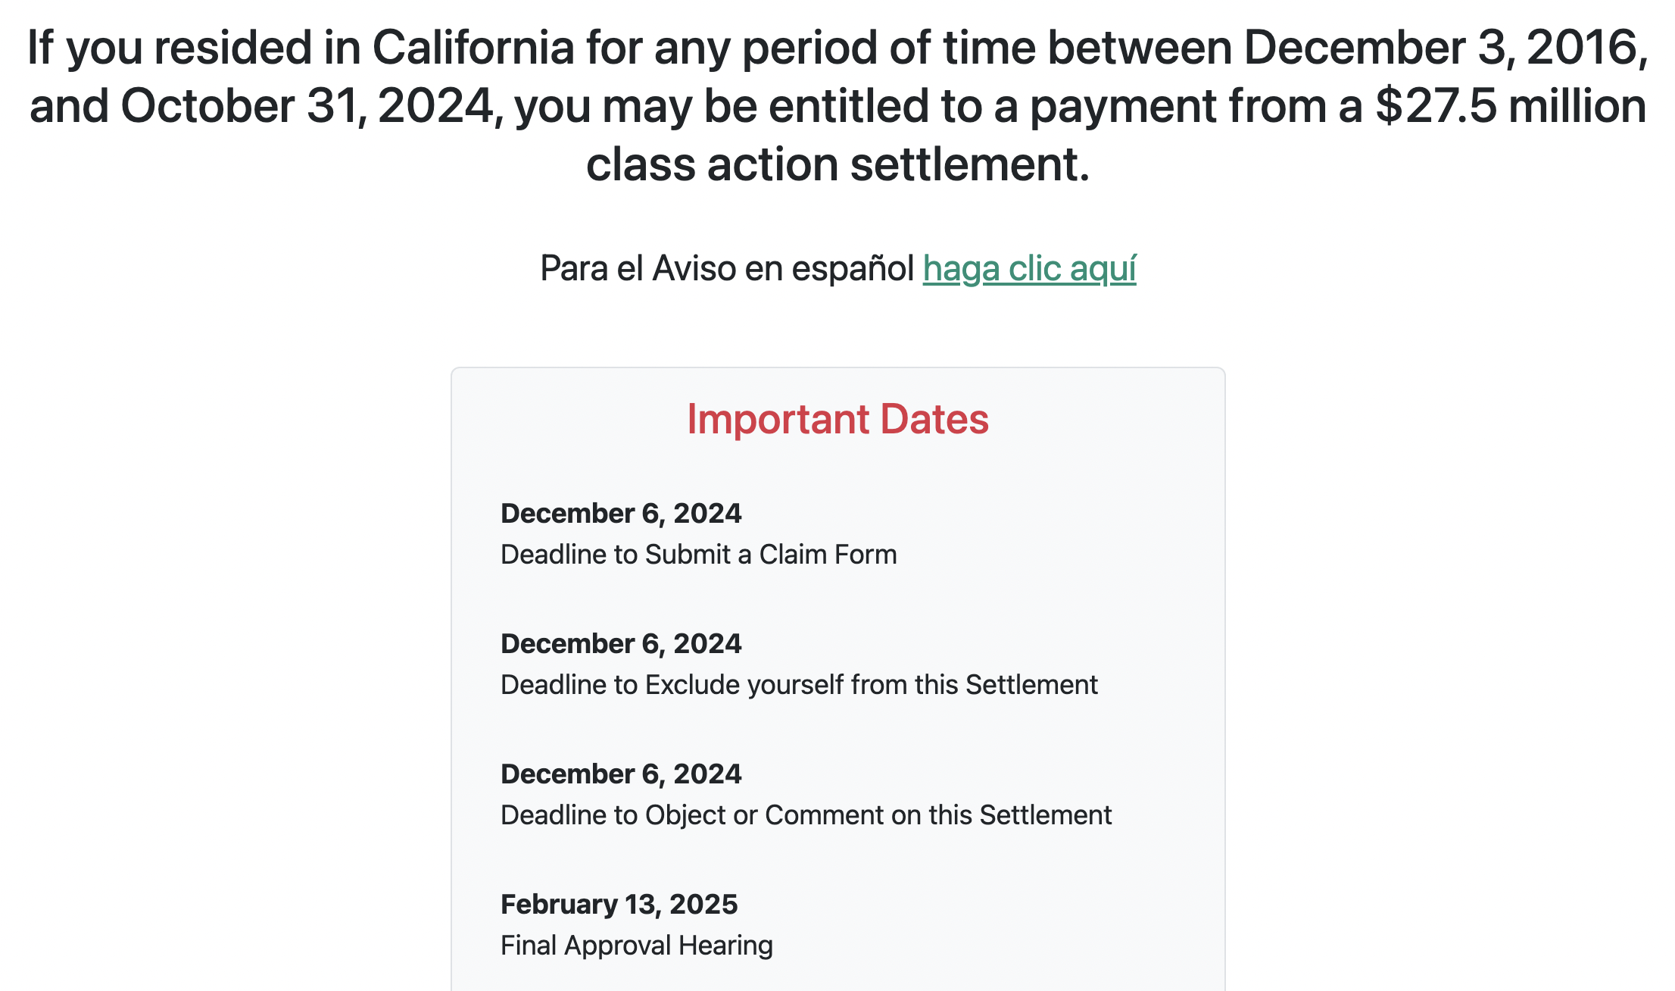Click "Para el Aviso en español" text

(727, 269)
